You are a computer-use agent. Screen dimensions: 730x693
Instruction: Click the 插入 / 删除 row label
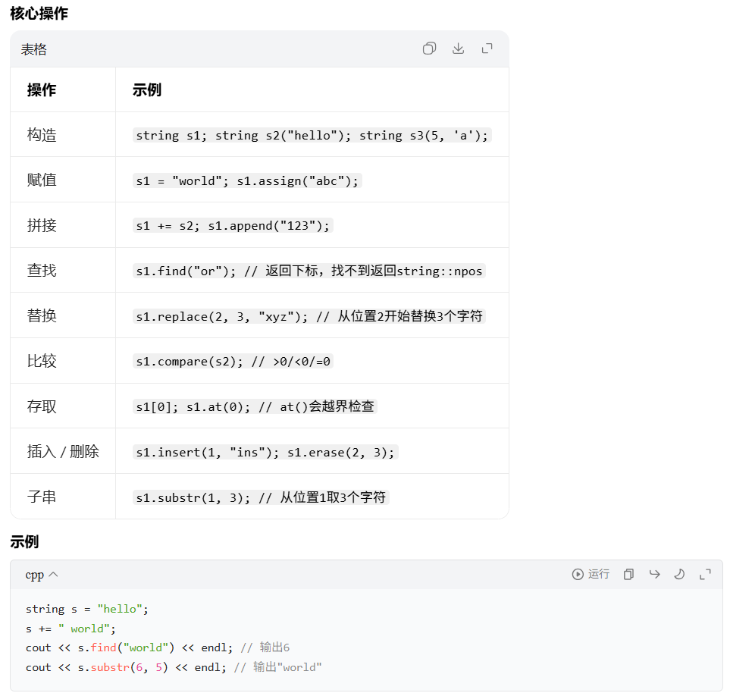[63, 452]
